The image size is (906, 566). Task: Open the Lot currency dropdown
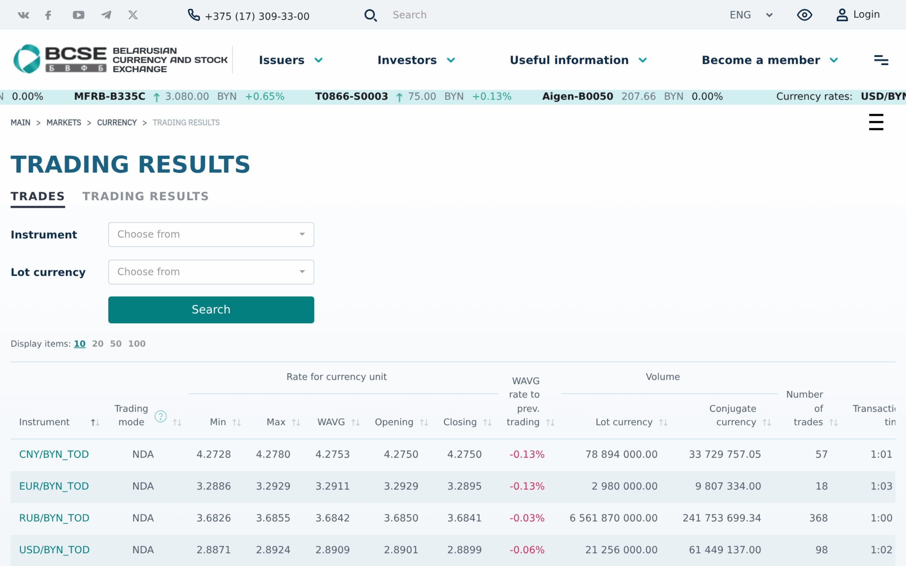coord(211,272)
